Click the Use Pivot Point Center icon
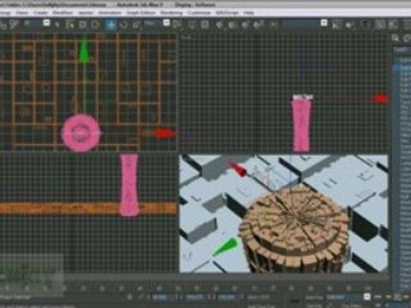Viewport: 411px width, 308px height. tap(177, 25)
